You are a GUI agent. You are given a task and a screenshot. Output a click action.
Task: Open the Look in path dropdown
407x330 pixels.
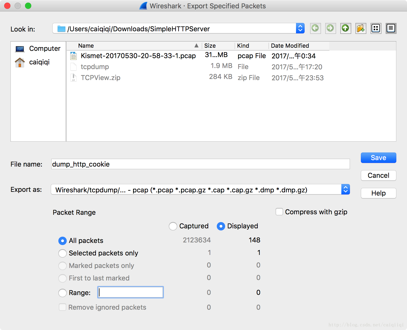(300, 28)
